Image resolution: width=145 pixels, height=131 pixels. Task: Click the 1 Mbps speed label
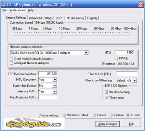[33, 28]
